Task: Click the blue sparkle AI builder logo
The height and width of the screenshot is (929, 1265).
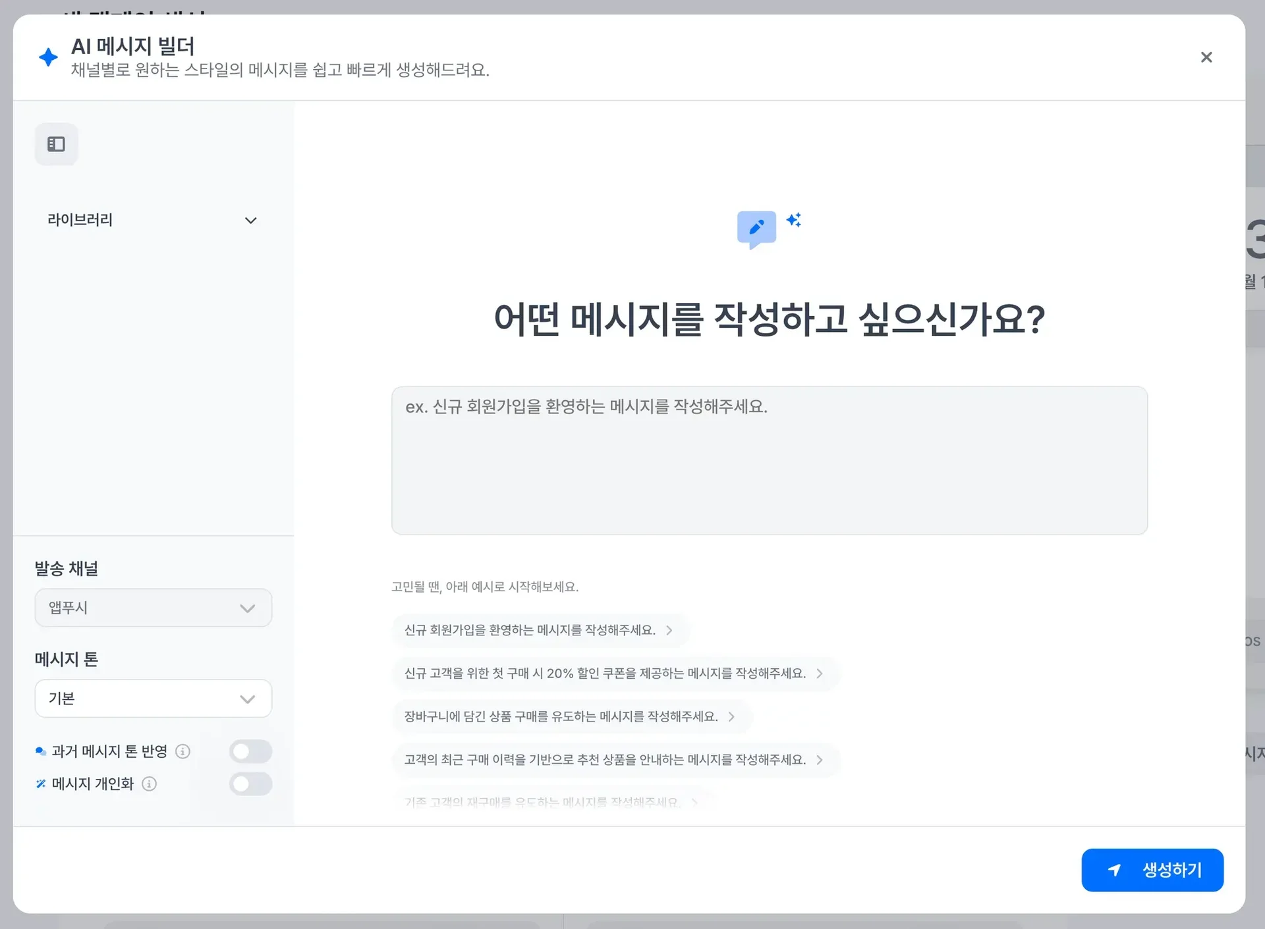Action: point(48,57)
